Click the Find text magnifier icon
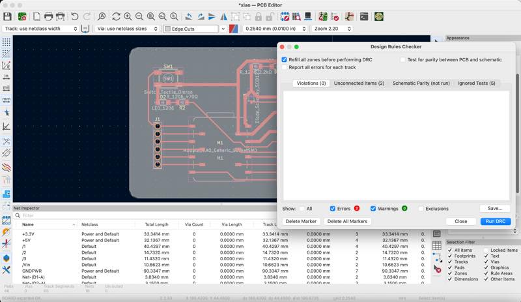The width and height of the screenshot is (521, 302). pos(102,16)
